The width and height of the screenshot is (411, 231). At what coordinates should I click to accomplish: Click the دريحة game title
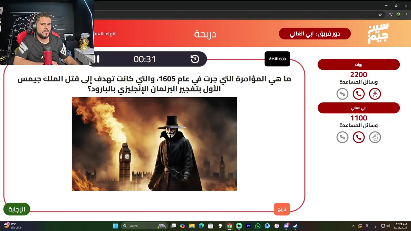(x=205, y=34)
